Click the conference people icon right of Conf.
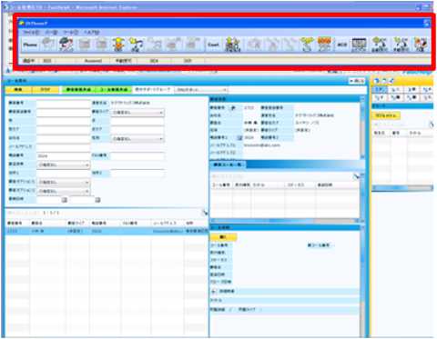 click(232, 45)
